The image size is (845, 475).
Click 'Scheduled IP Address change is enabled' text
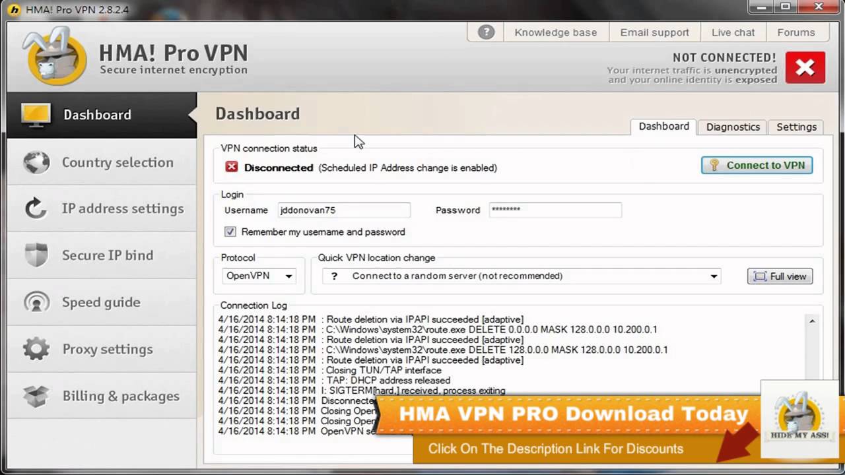pos(408,168)
